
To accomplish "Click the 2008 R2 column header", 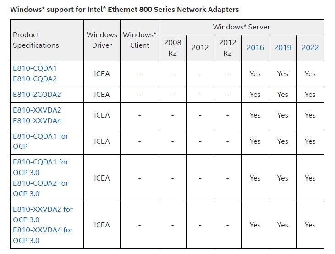I will (173, 47).
